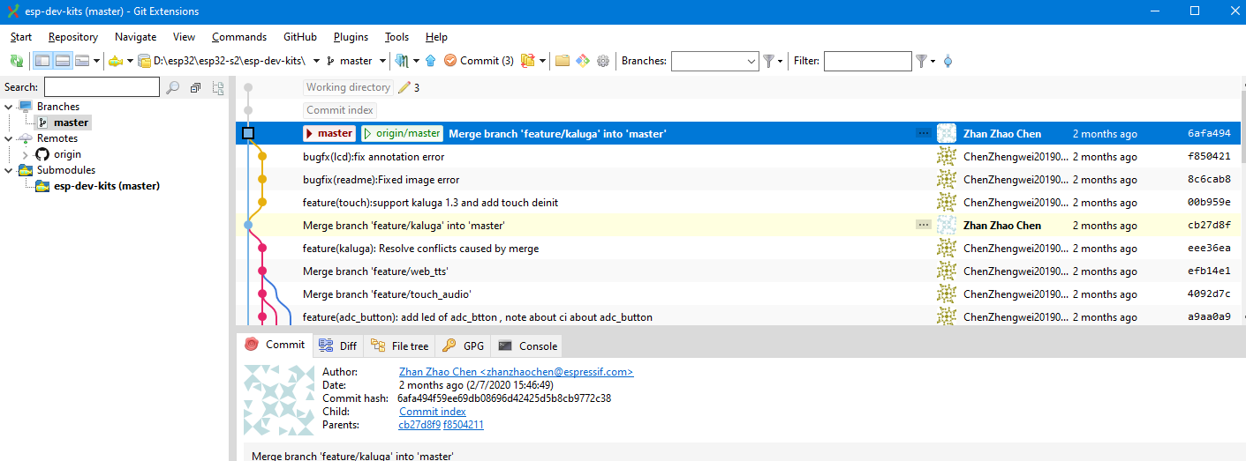The image size is (1246, 461).
Task: Click the Refresh revisions icon
Action: point(17,61)
